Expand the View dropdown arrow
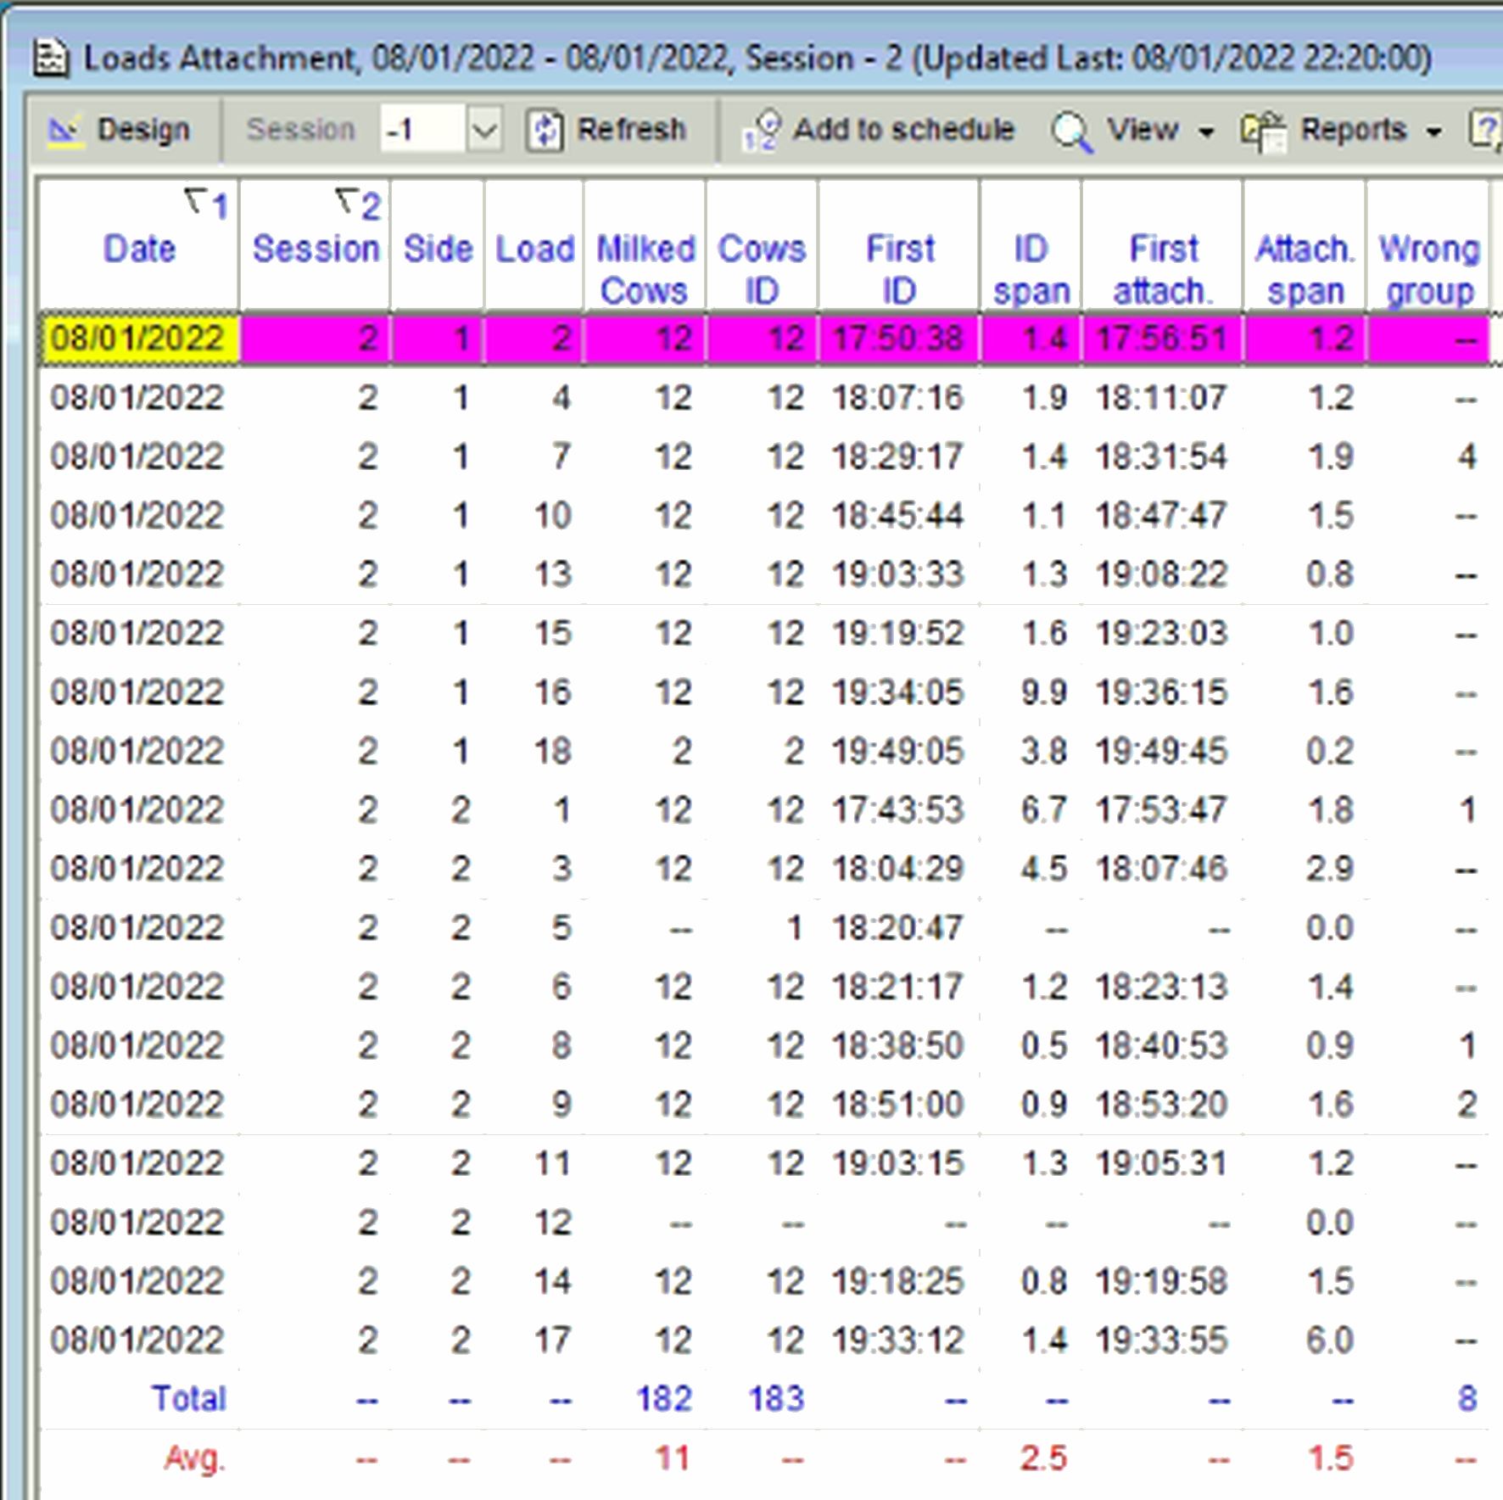Image resolution: width=1503 pixels, height=1500 pixels. [x=1206, y=132]
